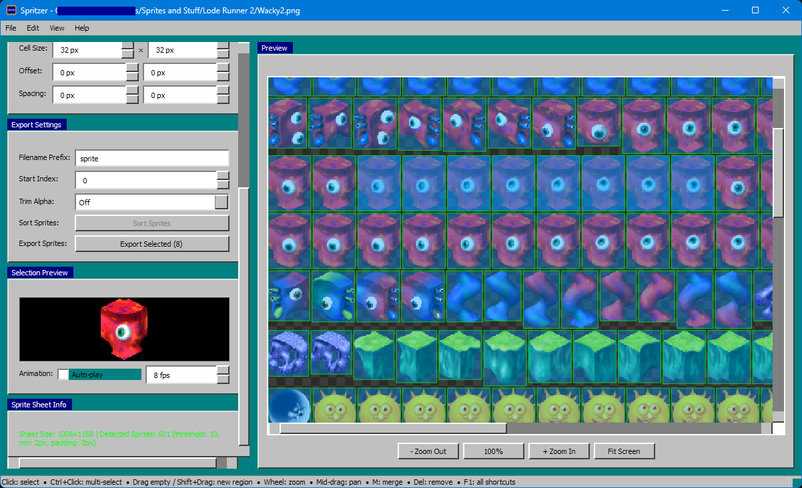802x488 pixels.
Task: Increase the horizontal Spacing value
Action: (132, 91)
